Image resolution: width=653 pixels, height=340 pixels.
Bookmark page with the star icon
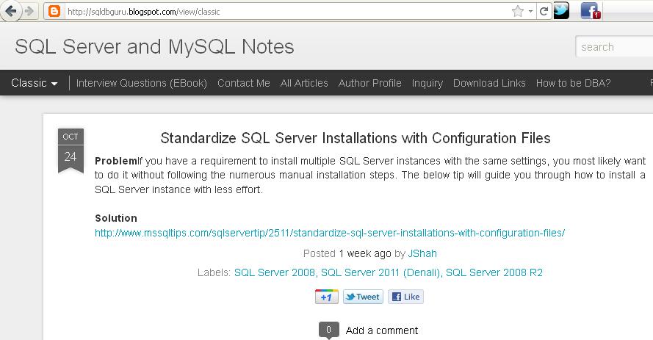coord(518,11)
